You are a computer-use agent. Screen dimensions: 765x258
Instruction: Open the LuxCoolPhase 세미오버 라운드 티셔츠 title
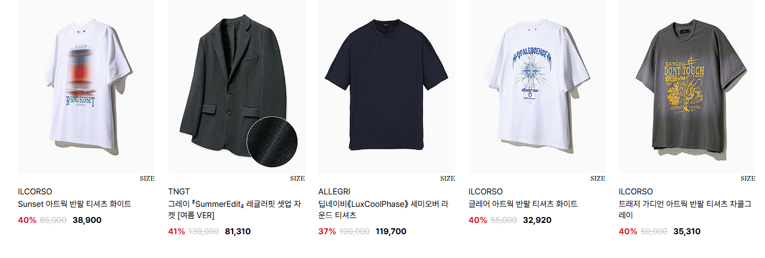pos(384,209)
